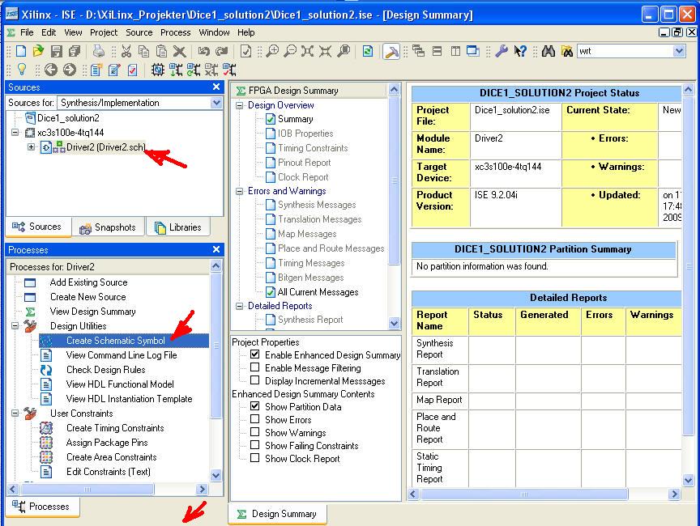Toggle Show Partition Data checkbox

[x=255, y=406]
